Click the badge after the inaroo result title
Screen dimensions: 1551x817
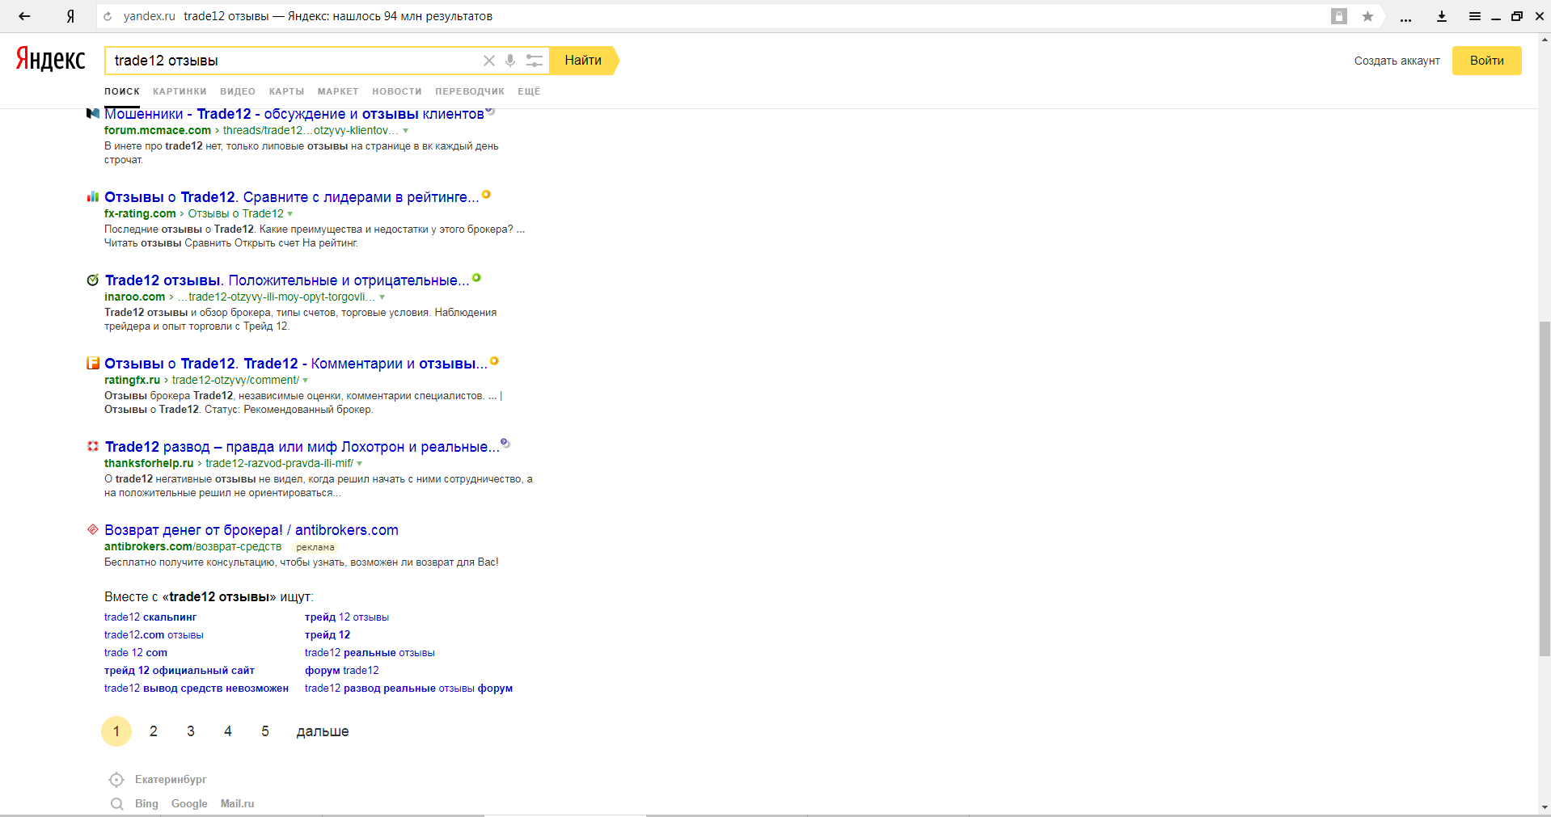(x=476, y=278)
